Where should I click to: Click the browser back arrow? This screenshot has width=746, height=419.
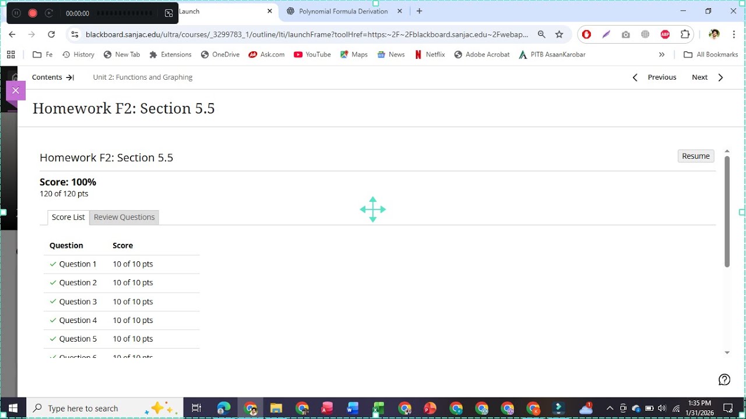[12, 34]
